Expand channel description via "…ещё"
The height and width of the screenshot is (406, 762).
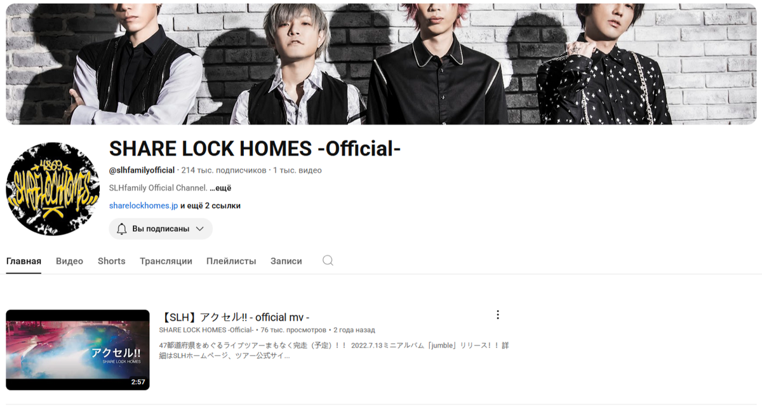220,188
